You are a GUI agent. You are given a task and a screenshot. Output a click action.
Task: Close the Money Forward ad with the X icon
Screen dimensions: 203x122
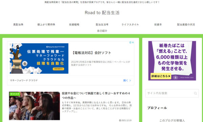pos(133,42)
